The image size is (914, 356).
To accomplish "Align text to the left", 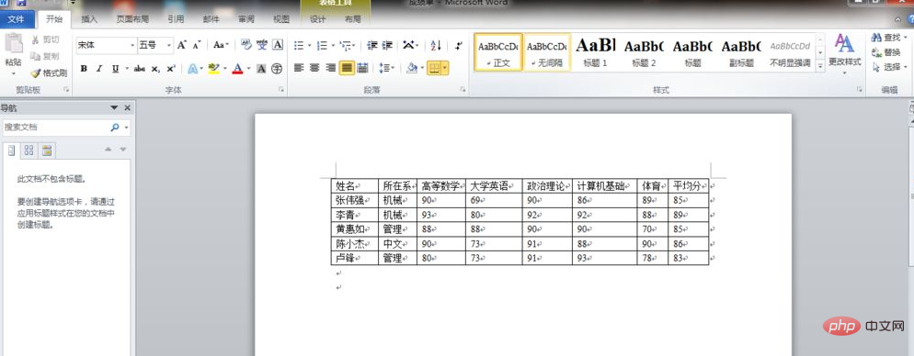I will coord(299,68).
